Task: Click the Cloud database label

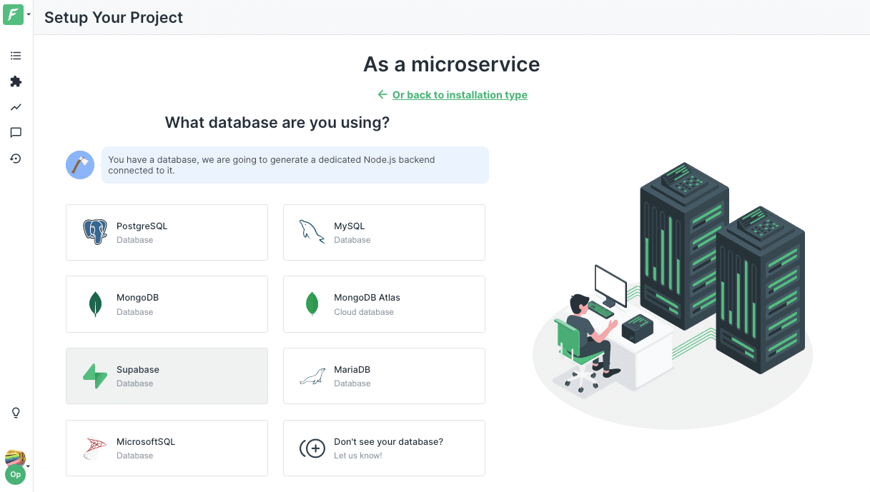Action: click(x=364, y=312)
